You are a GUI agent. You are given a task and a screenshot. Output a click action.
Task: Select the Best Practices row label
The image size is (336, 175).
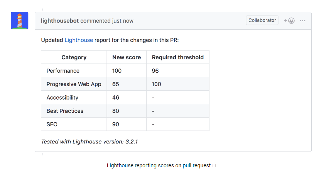[x=65, y=111]
